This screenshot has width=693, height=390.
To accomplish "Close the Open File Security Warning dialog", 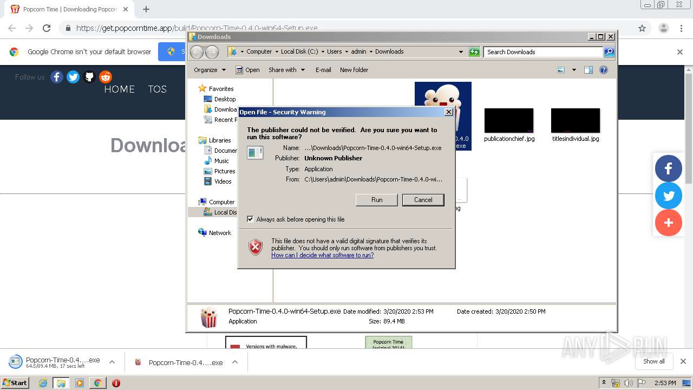I will tap(448, 112).
